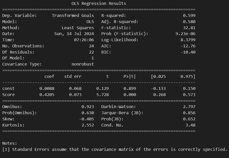The image size is (229, 158).
Task: Click the date Sun, 14 Jul 2024
Action: click(74, 34)
